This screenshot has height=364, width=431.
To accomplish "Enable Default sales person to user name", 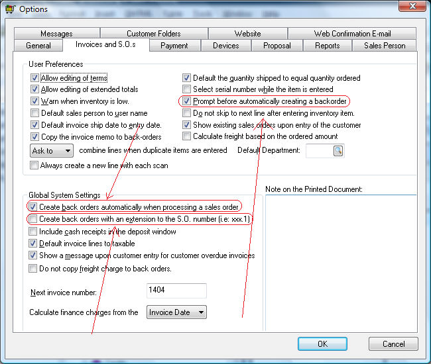I will tap(34, 113).
